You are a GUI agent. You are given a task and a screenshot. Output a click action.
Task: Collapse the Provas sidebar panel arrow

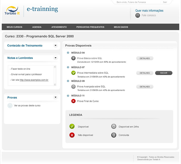55,97
